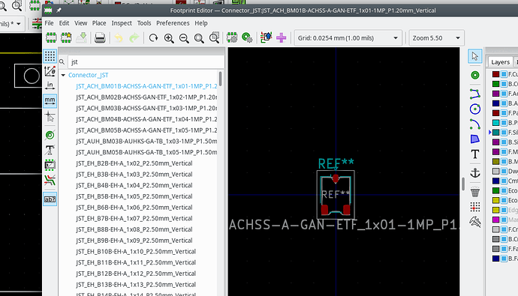
Task: Toggle F.Cu layer visibility checkbox
Action: click(x=504, y=74)
